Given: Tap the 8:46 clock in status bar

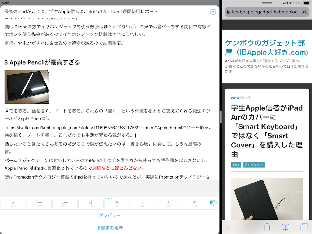Looking at the screenshot, I should coord(5,3).
